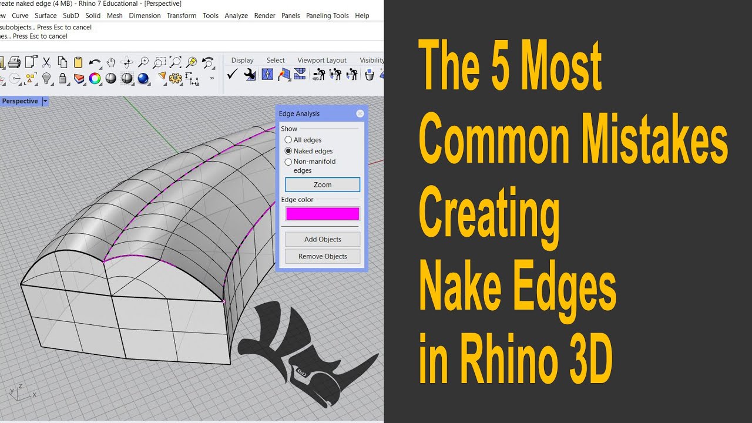Click the Zoom Extents icon
752x423 pixels.
click(x=175, y=62)
